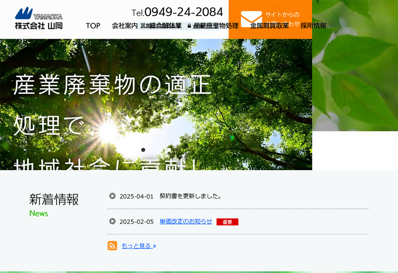Click the 契約書を更新しました。 news text
The height and width of the screenshot is (273, 398).
coord(191,196)
